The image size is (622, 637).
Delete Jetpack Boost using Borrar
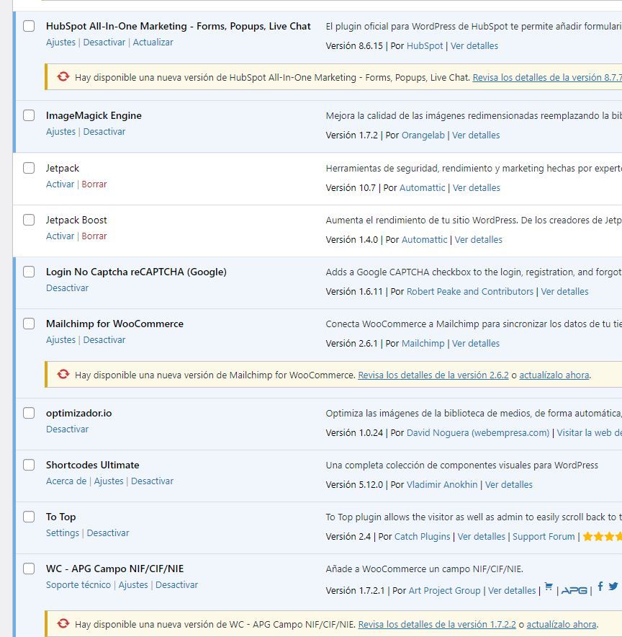[x=94, y=236]
